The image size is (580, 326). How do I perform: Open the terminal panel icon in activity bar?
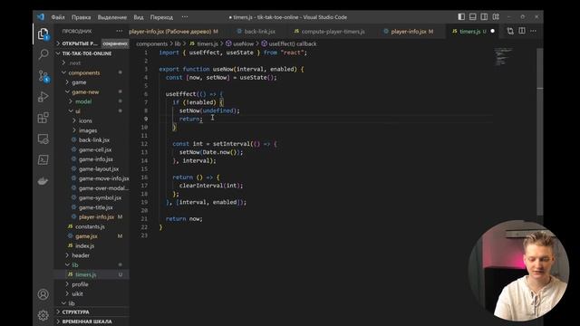click(x=43, y=160)
